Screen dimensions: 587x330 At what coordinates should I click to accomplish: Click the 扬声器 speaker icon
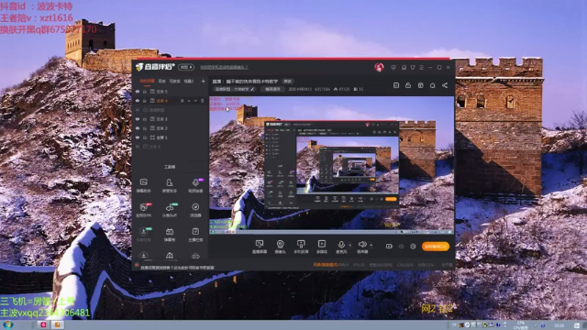pyautogui.click(x=362, y=245)
